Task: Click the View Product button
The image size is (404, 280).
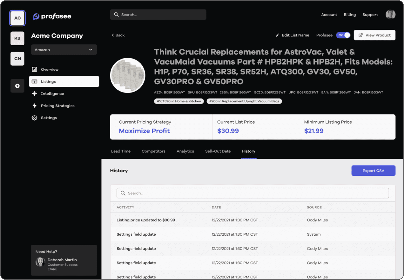Action: coord(374,35)
